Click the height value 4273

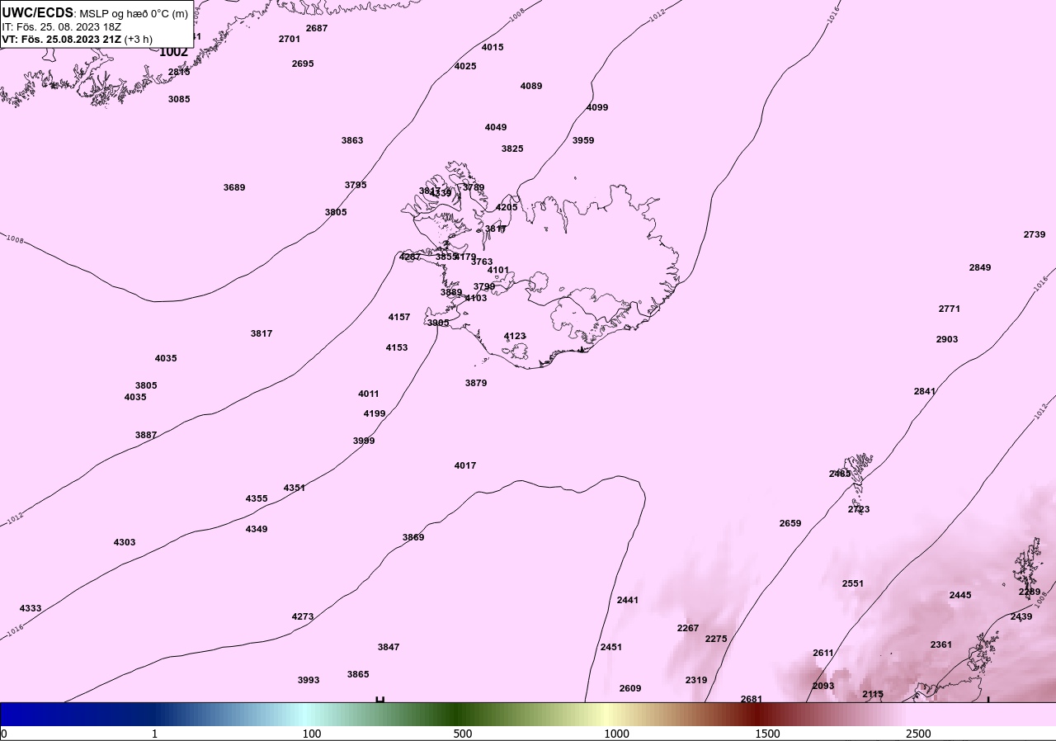tap(303, 616)
